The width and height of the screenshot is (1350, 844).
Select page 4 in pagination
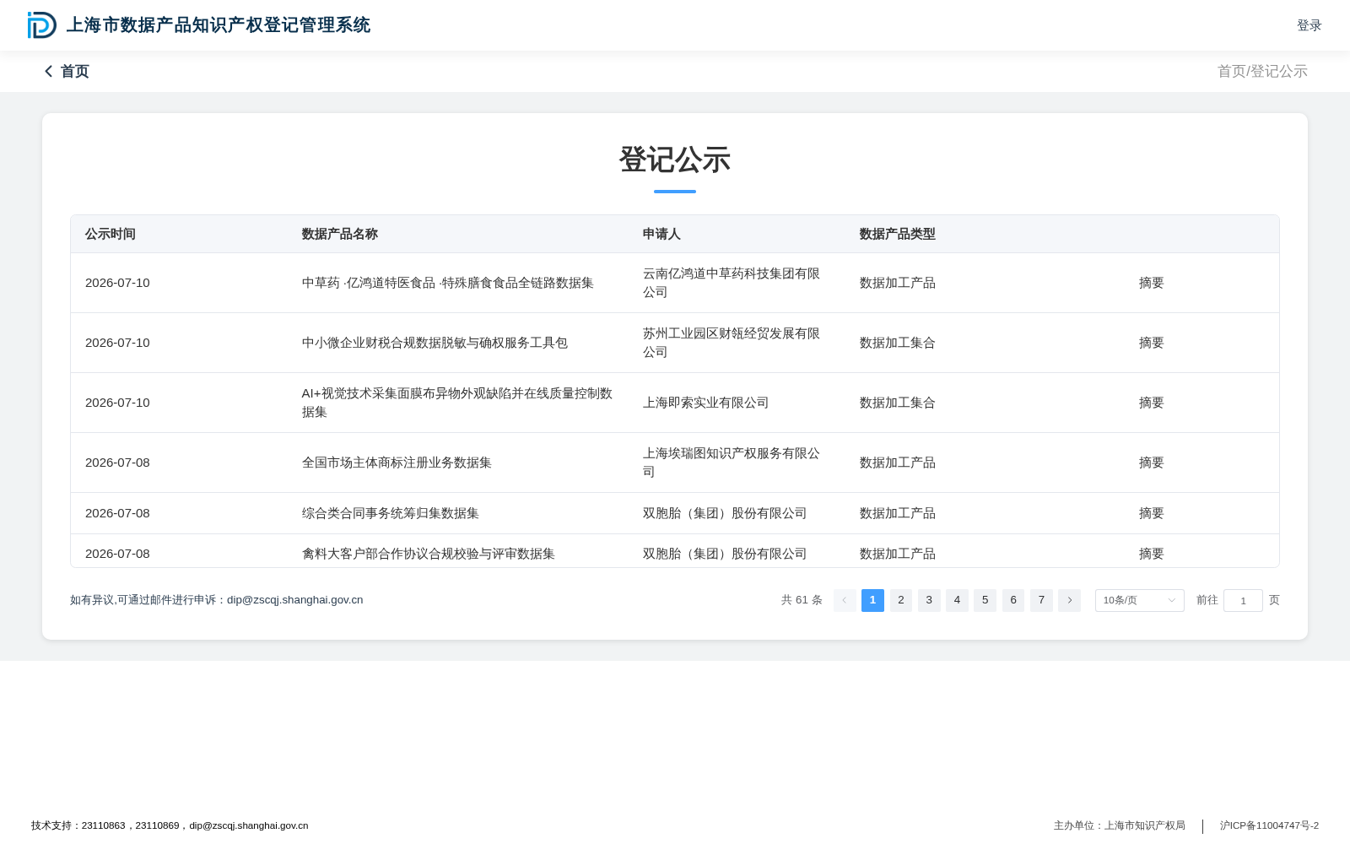tap(957, 600)
